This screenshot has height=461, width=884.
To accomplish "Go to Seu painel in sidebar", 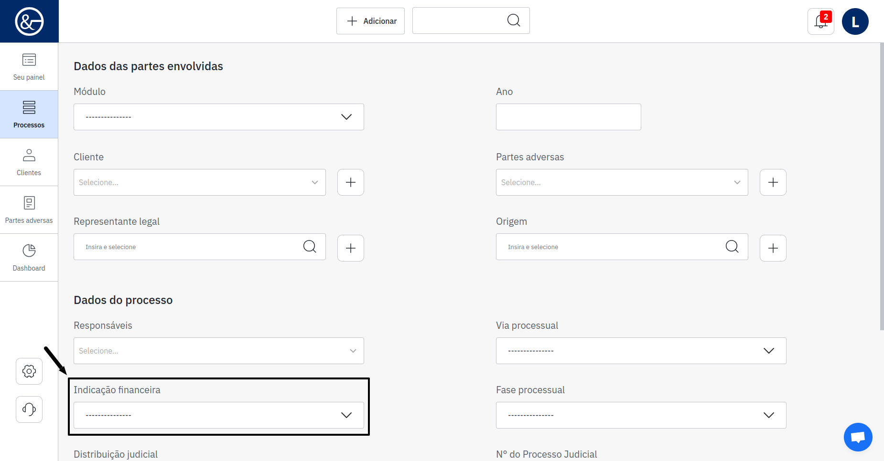I will 29,67.
